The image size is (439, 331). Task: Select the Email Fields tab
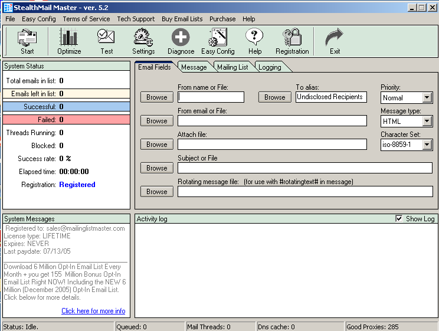click(154, 67)
